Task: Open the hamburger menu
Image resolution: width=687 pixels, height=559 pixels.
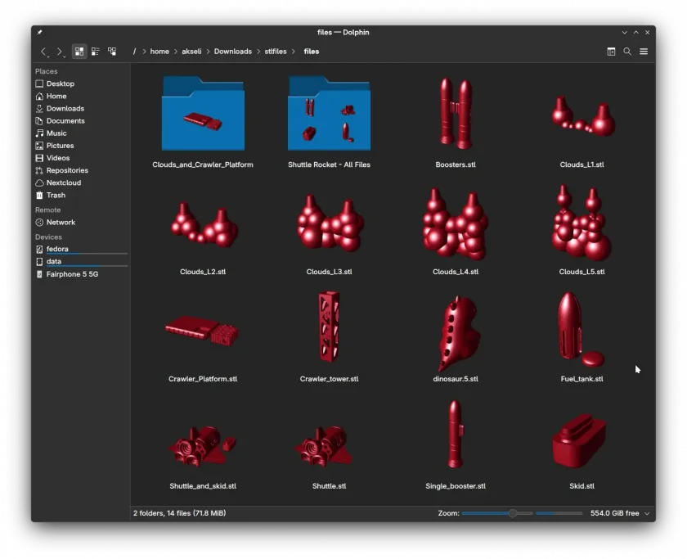Action: pos(644,52)
